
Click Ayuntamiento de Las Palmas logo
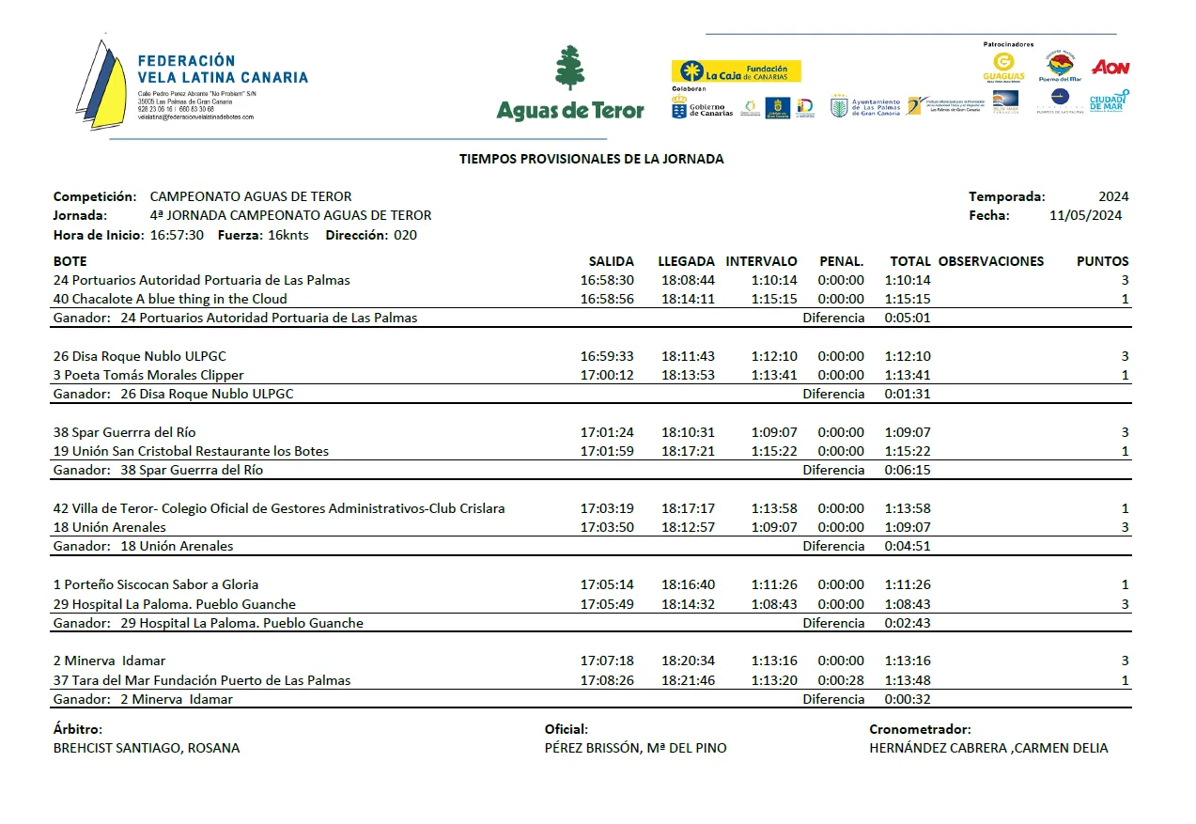click(865, 107)
